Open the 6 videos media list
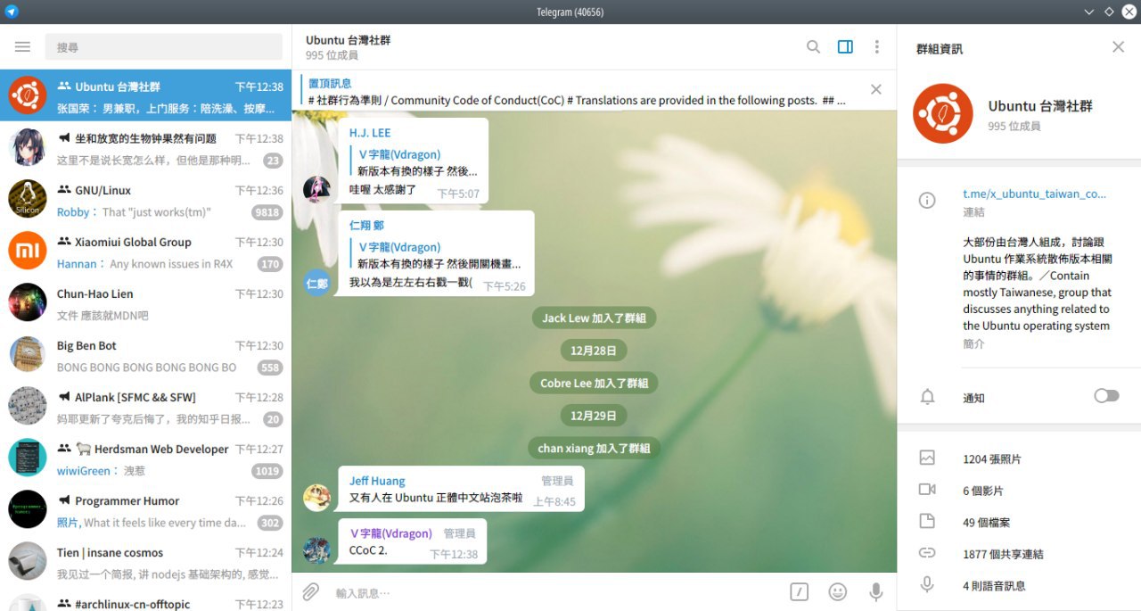This screenshot has height=611, width=1141. (x=1019, y=491)
